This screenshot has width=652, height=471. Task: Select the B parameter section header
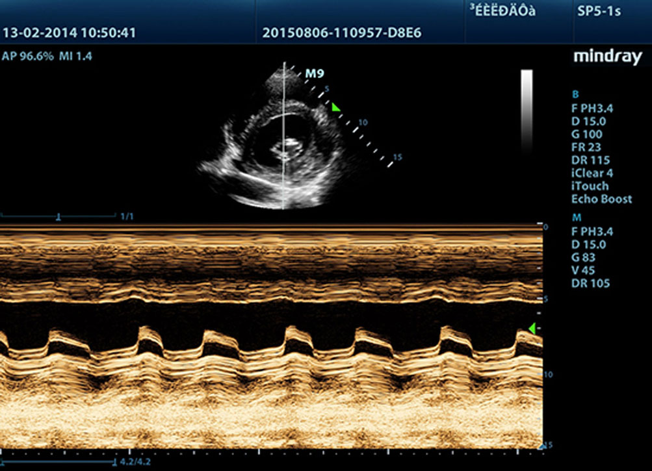point(575,94)
